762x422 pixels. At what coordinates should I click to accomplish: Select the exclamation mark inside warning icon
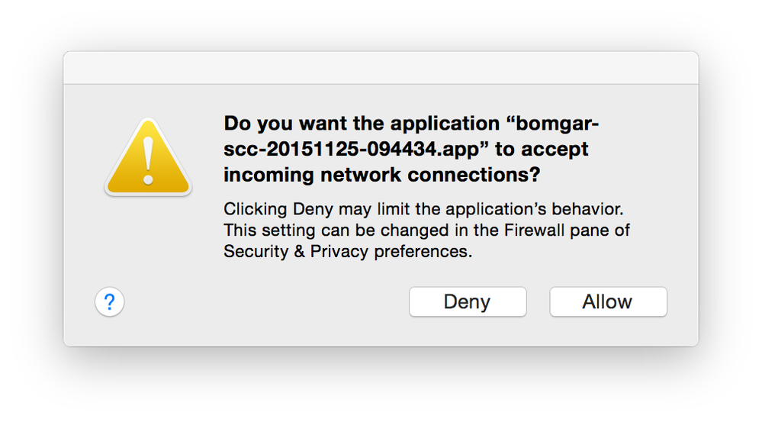(x=148, y=161)
